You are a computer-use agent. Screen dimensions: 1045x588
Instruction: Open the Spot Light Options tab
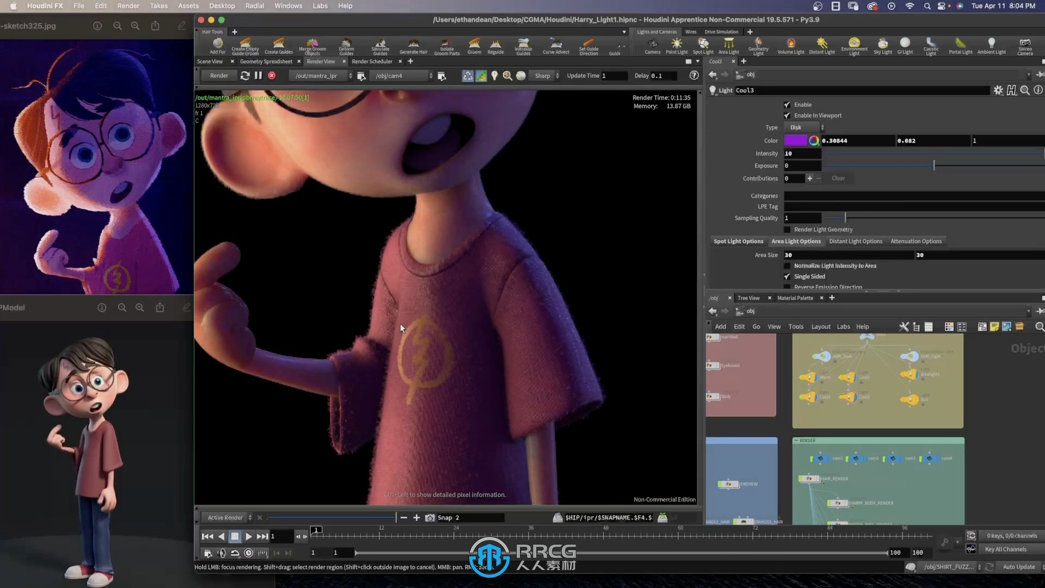pos(738,241)
